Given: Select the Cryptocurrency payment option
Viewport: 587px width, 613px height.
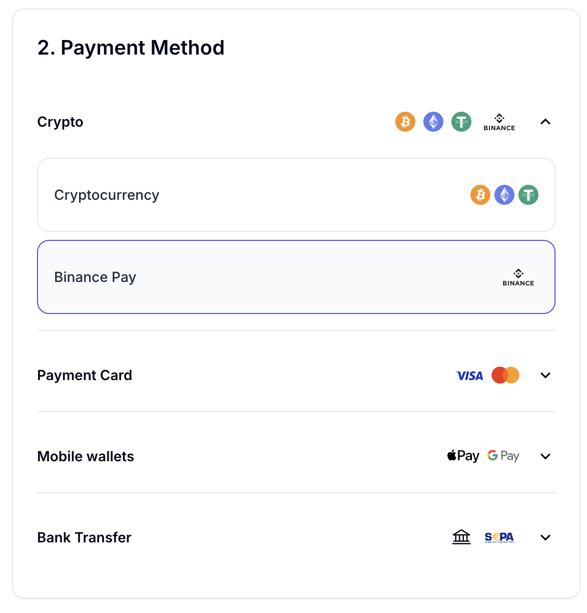Looking at the screenshot, I should tap(296, 195).
